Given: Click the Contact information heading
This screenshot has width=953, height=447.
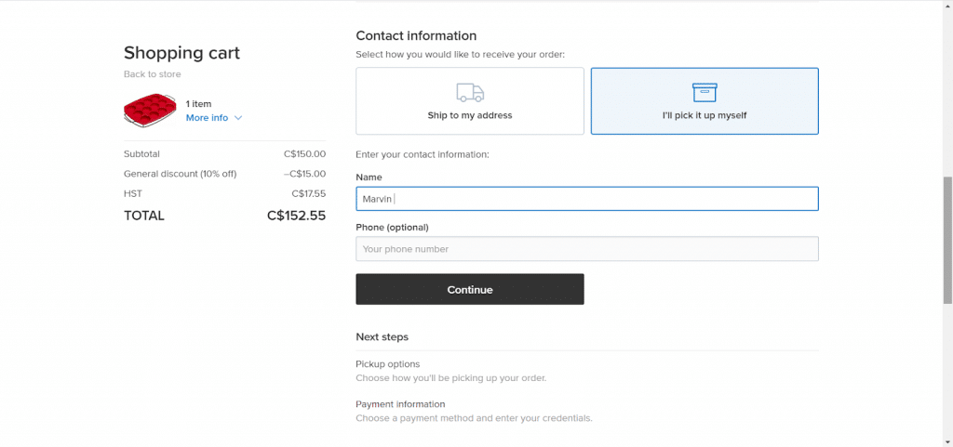Looking at the screenshot, I should click(416, 36).
